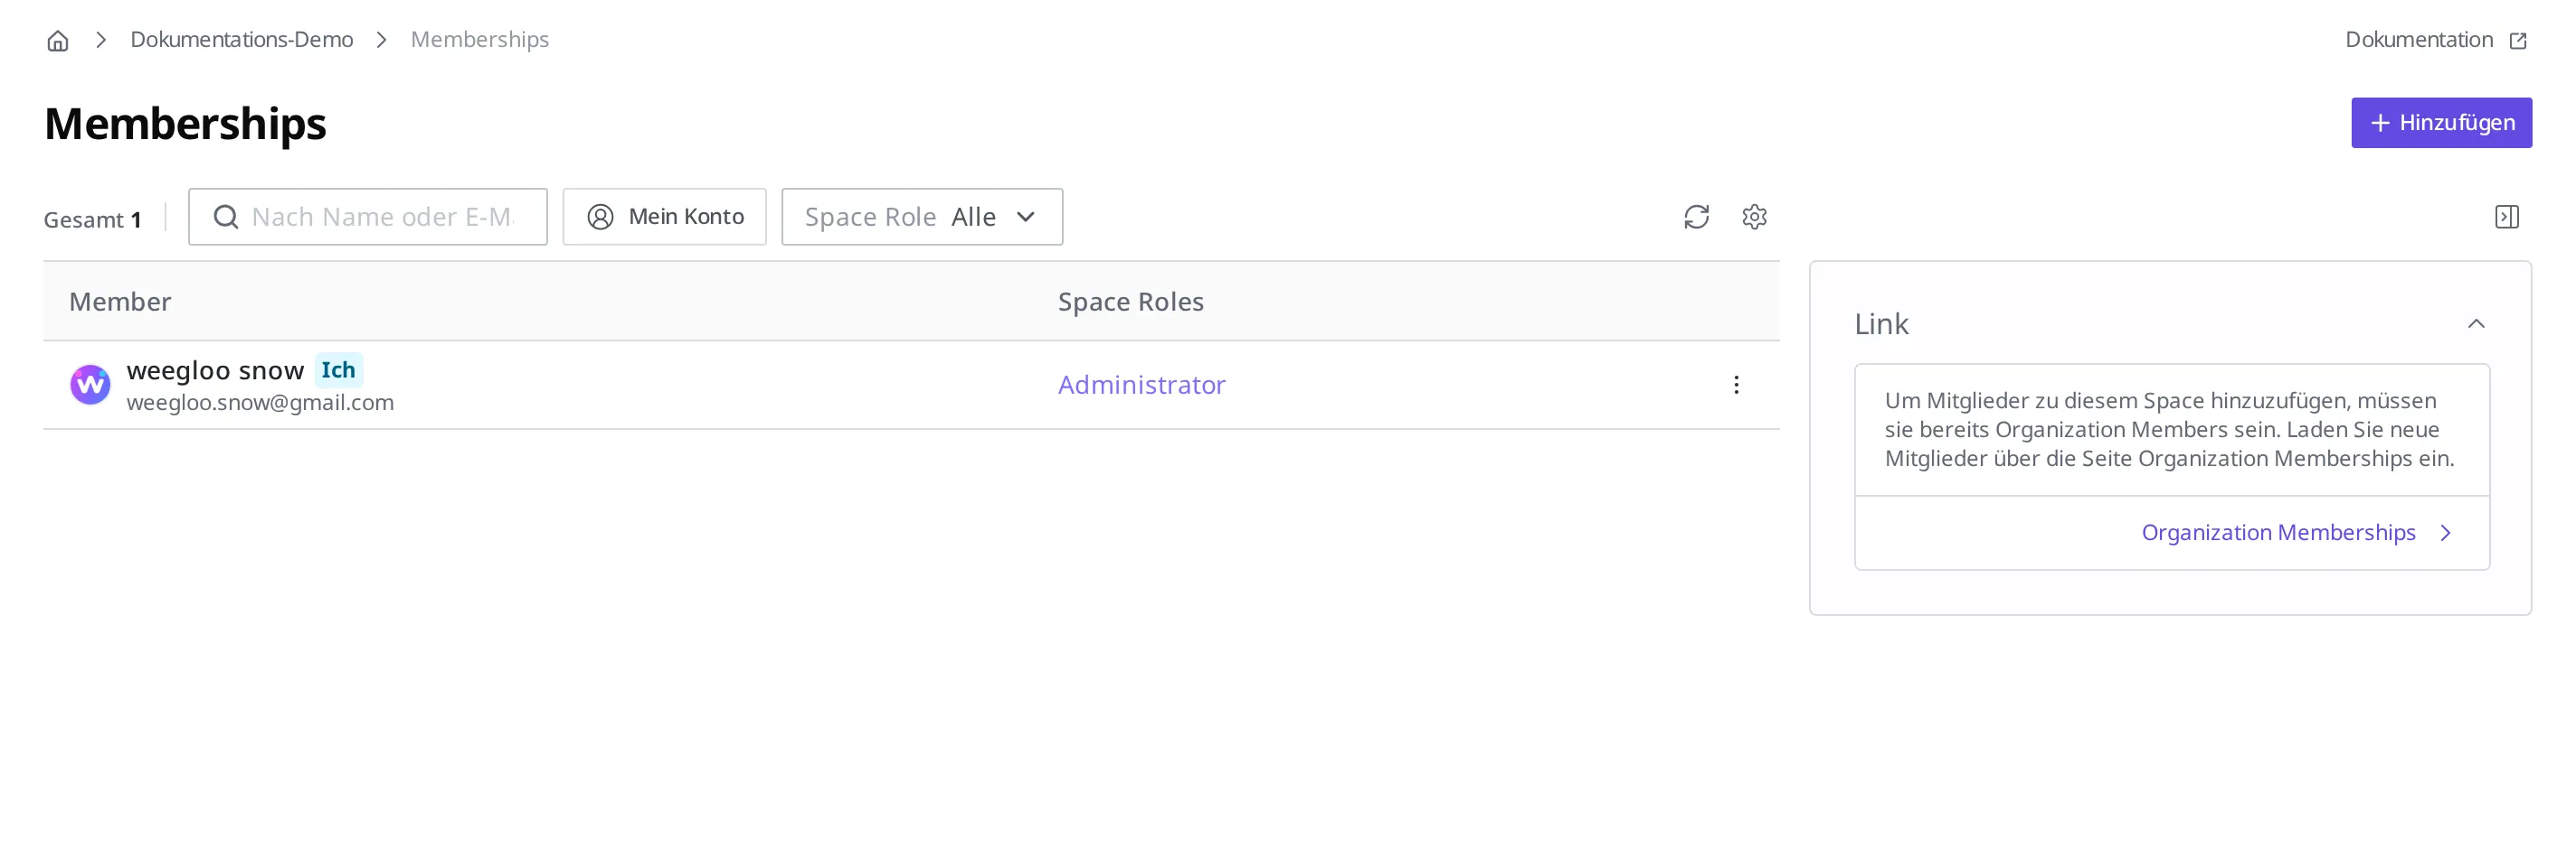Screen dimensions: 2576x867
Task: Click the external-link icon beside Dokumentation
Action: click(x=2518, y=41)
